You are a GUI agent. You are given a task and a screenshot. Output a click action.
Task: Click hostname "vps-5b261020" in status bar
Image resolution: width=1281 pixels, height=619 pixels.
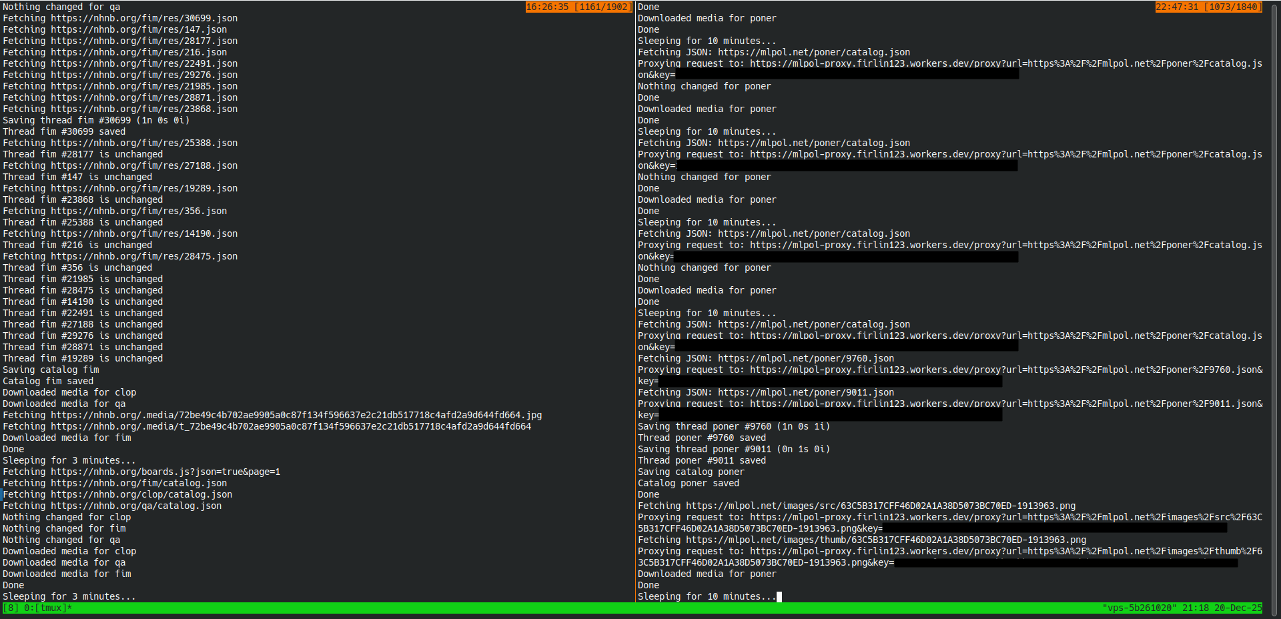pyautogui.click(x=1140, y=608)
